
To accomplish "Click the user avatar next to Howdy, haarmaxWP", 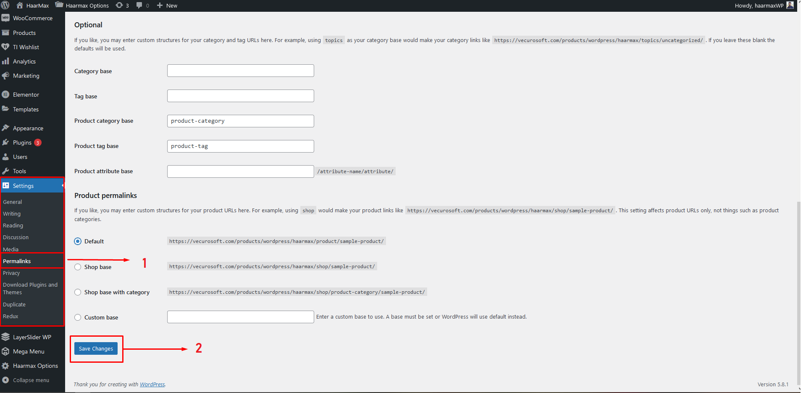I will pyautogui.click(x=790, y=5).
